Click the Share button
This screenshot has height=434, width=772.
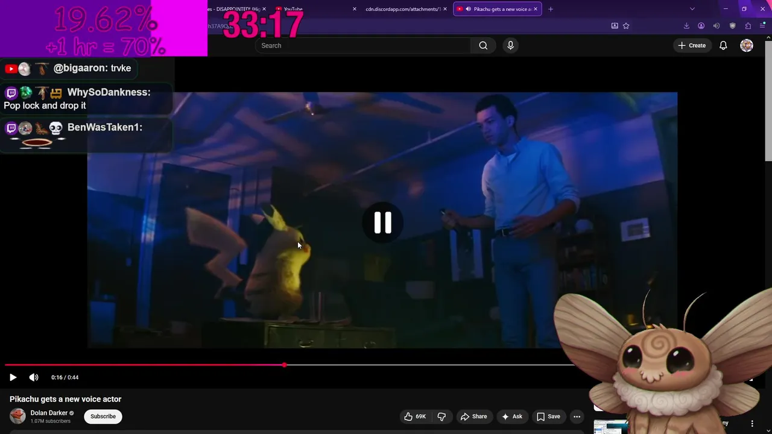point(473,417)
